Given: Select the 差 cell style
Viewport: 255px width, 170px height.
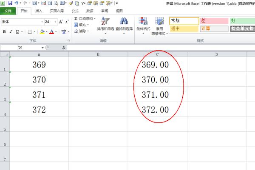Looking at the screenshot, I should (214, 21).
